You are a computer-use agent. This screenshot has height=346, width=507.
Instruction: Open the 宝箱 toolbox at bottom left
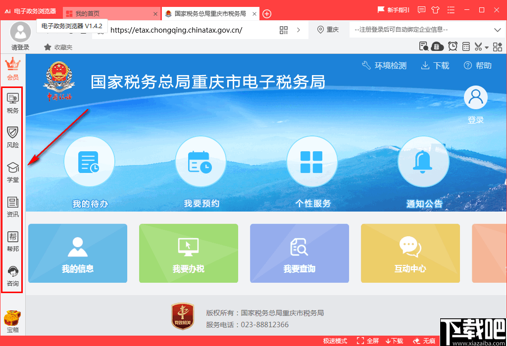point(12,321)
